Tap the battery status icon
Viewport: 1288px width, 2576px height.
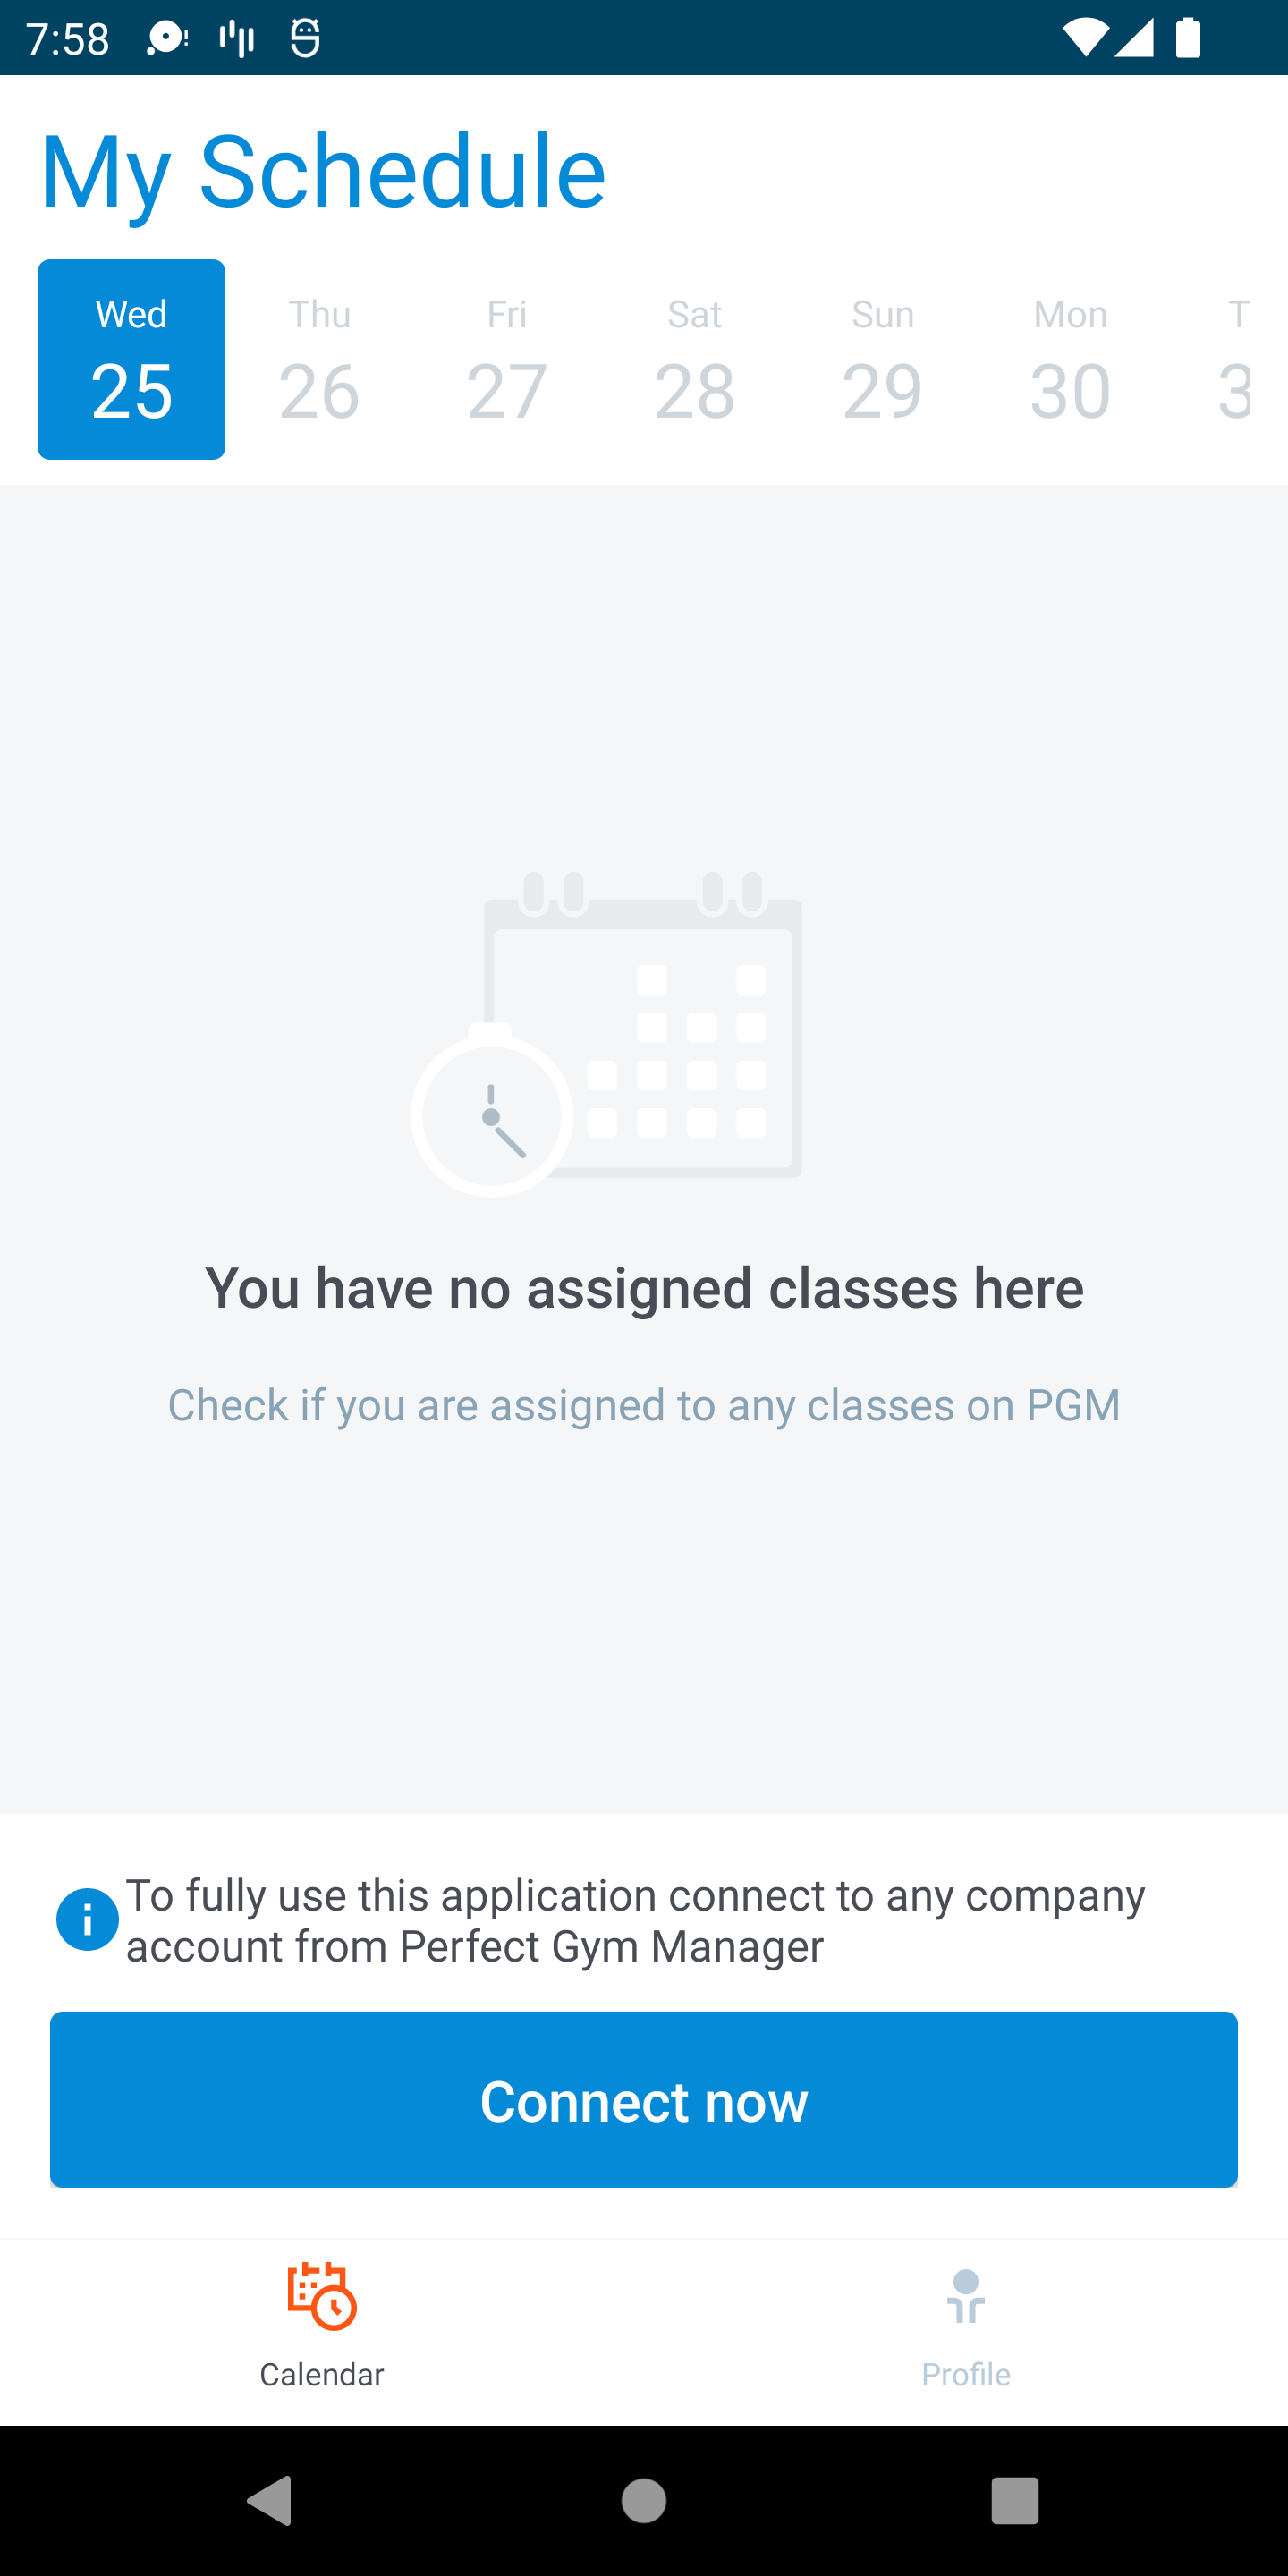(x=1188, y=38)
